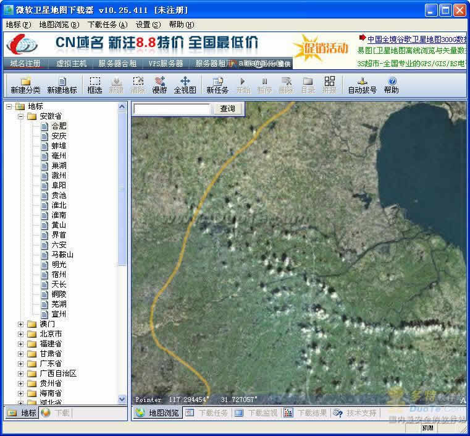Switch to the 地图浏览 tab

[157, 413]
